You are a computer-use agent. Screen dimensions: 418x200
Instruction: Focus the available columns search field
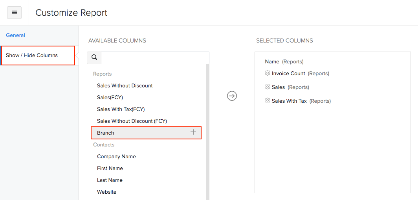pyautogui.click(x=155, y=58)
